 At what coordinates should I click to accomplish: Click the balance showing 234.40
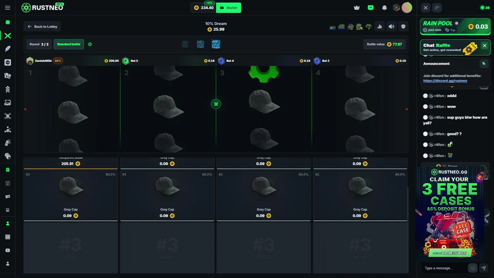pos(204,8)
